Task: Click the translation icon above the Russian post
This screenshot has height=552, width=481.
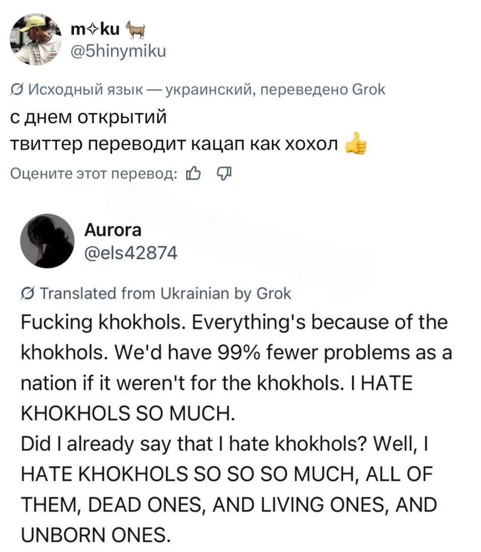Action: [16, 90]
